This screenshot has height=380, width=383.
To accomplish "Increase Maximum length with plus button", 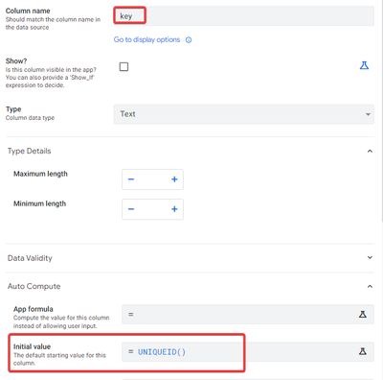I will (x=174, y=179).
